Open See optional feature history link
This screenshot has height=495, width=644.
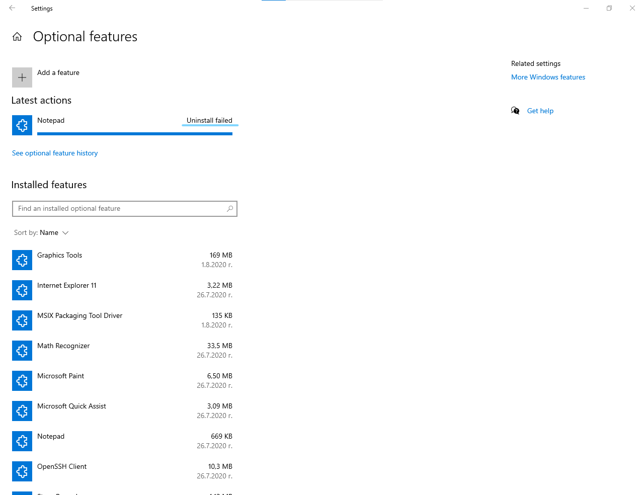(55, 153)
